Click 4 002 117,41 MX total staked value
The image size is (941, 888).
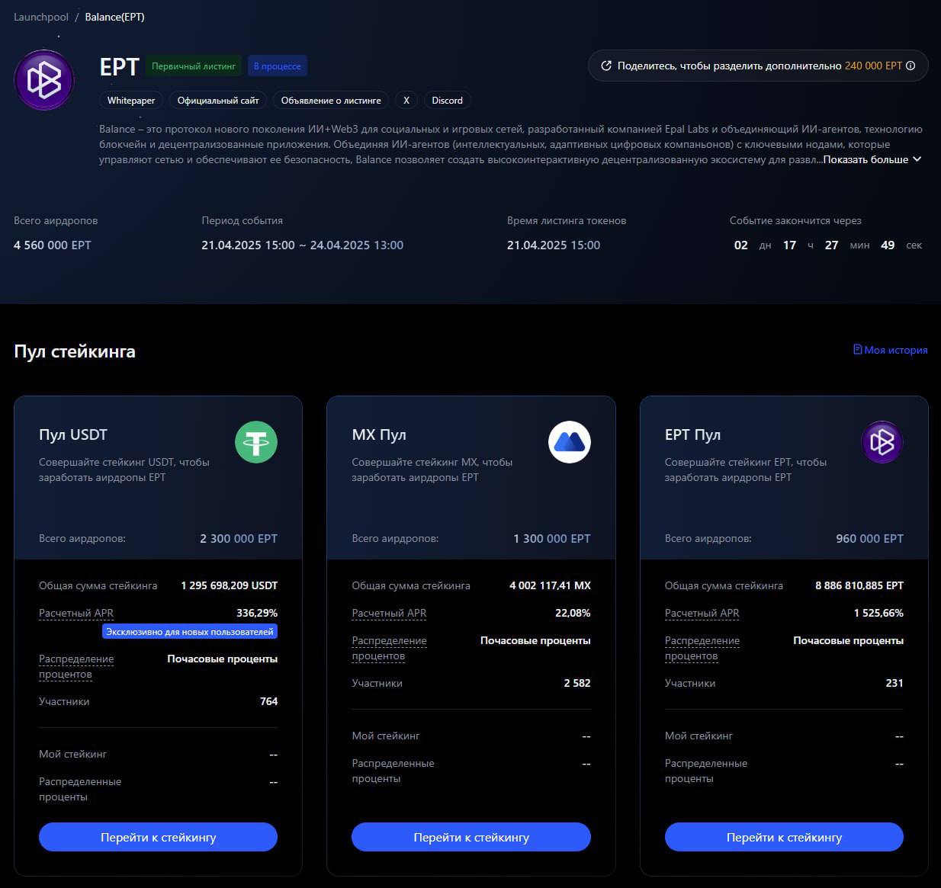550,585
